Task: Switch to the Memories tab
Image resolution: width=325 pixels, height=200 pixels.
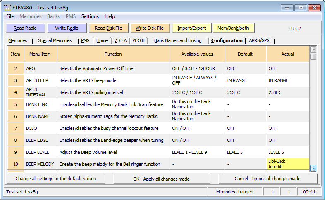Action: click(18, 40)
